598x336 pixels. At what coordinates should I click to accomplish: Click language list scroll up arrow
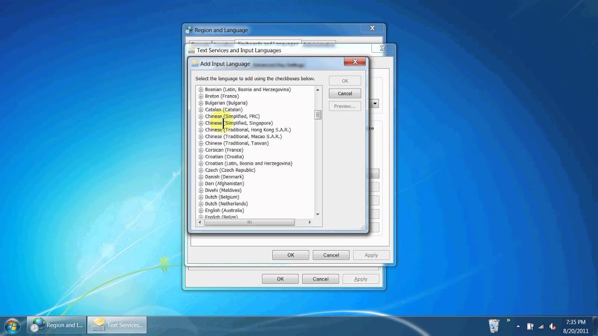click(318, 90)
